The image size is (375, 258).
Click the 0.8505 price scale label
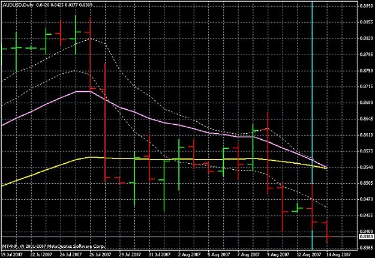(x=367, y=183)
